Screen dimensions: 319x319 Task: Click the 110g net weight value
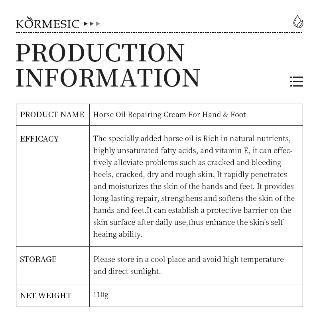pyautogui.click(x=101, y=295)
